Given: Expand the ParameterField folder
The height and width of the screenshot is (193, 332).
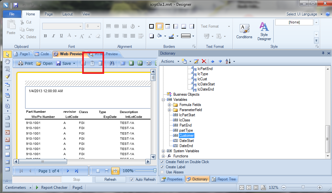Looking at the screenshot, I should click(x=169, y=110).
